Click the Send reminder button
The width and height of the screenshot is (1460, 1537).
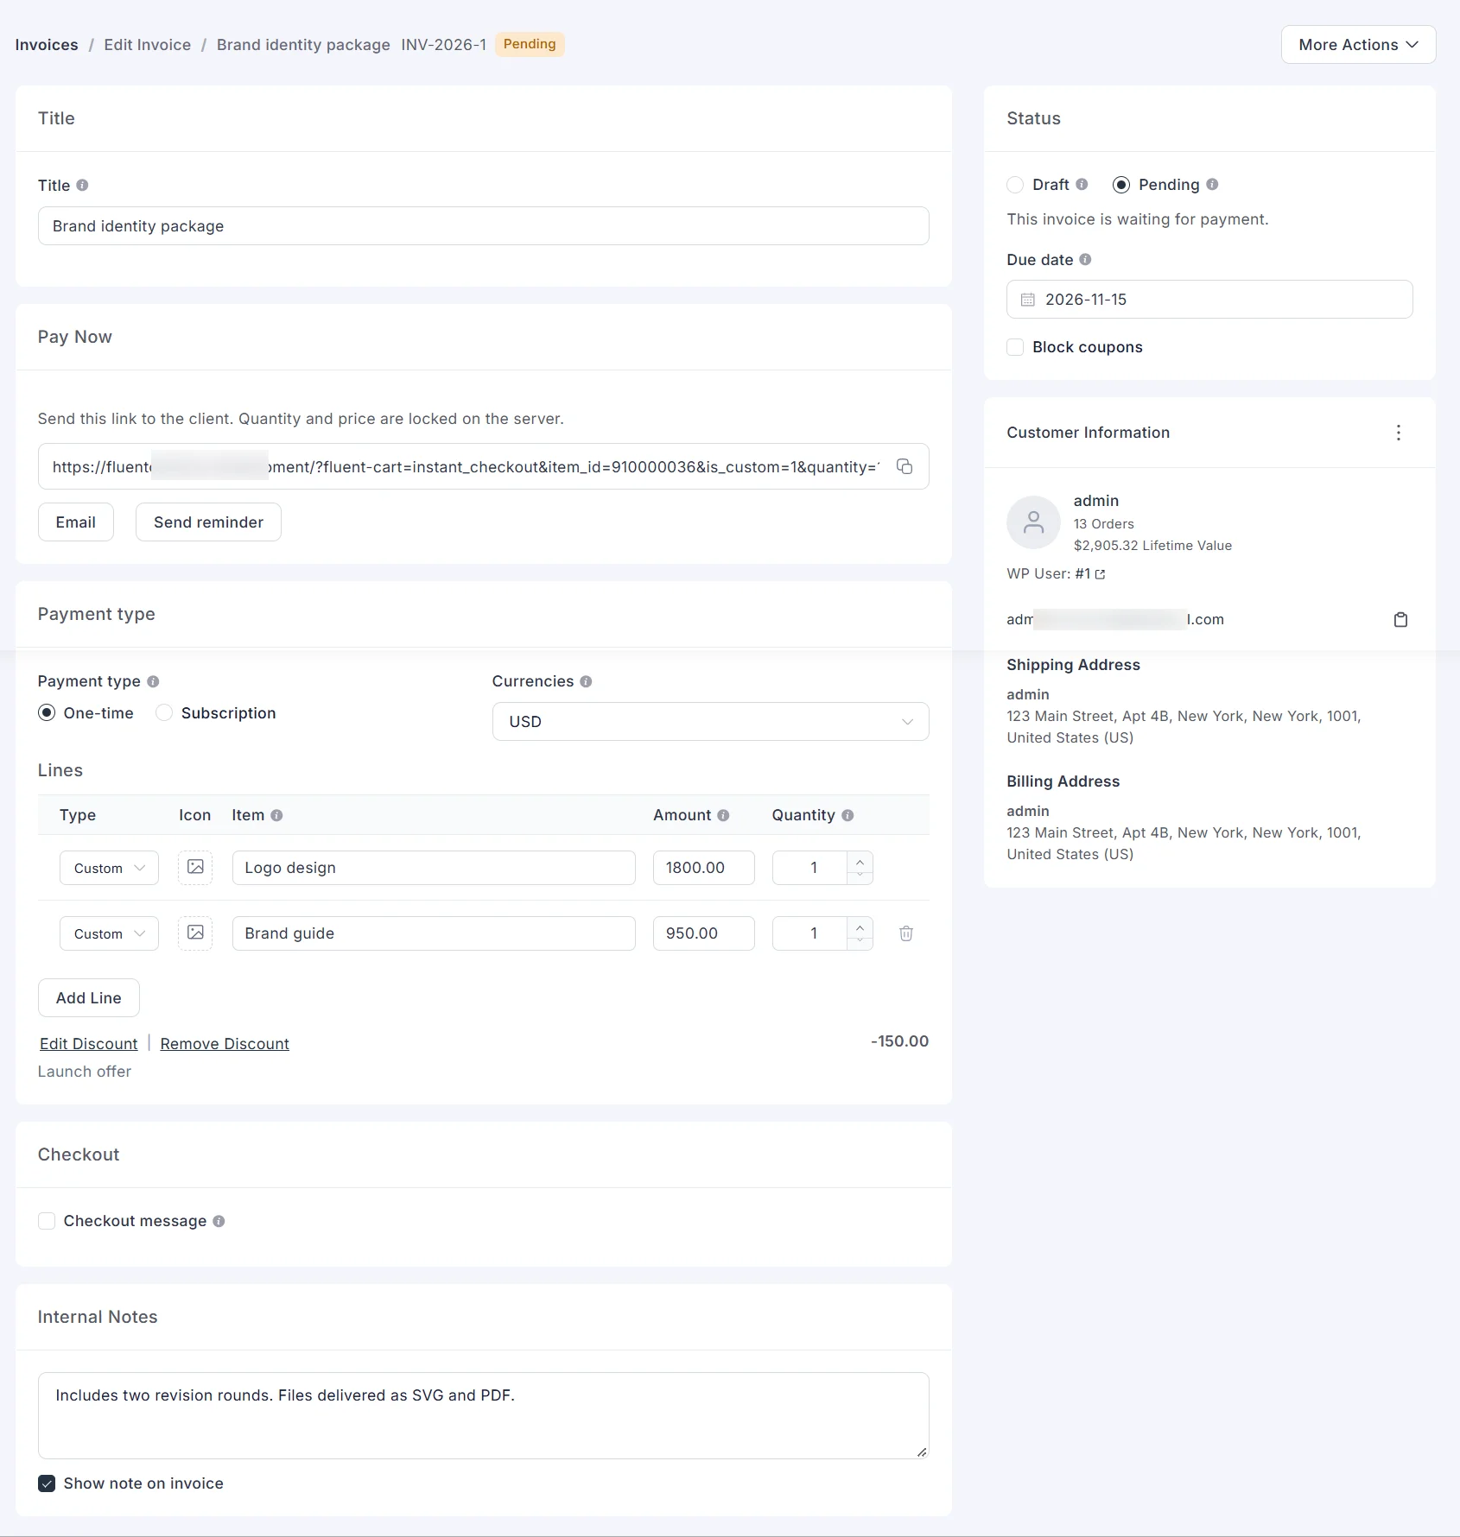tap(208, 522)
